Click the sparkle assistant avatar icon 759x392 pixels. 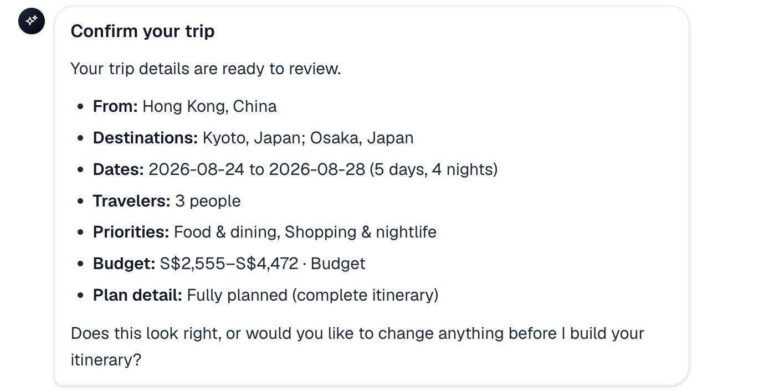pyautogui.click(x=32, y=21)
